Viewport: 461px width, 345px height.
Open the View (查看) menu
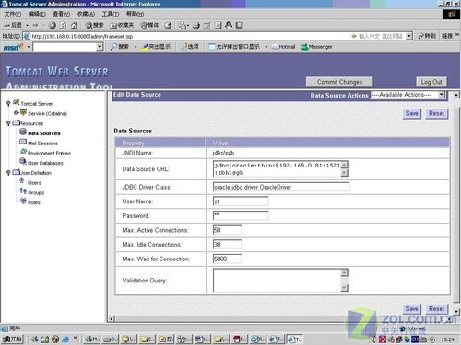(x=61, y=14)
